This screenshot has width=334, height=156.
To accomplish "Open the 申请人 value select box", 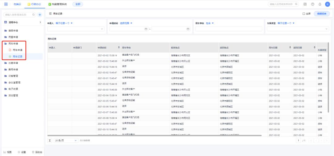I will [x=76, y=29].
